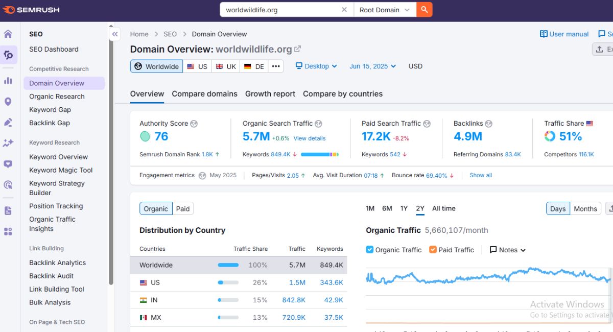Select the DE database button
The height and width of the screenshot is (332, 613).
[254, 66]
